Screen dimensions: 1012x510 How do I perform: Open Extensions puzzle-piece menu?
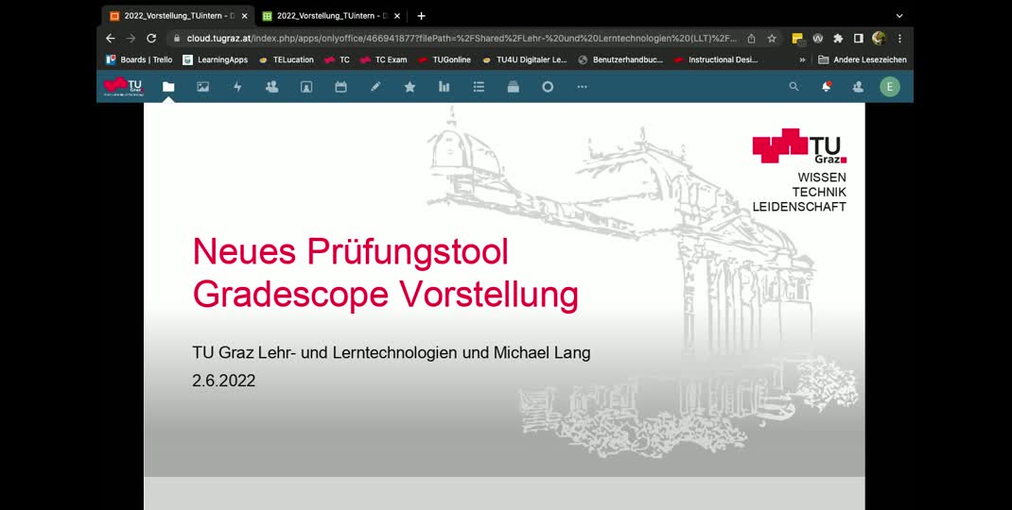(x=838, y=38)
